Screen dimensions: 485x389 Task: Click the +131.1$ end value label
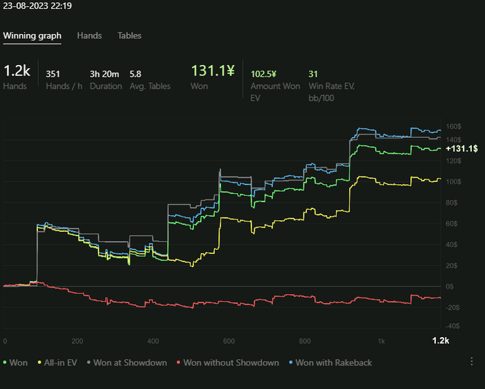coord(461,149)
